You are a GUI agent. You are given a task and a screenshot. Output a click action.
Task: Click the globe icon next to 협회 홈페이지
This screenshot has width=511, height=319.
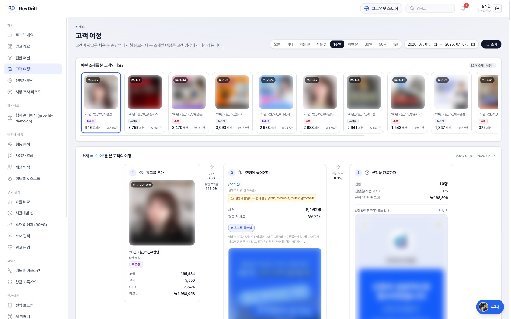[10, 118]
